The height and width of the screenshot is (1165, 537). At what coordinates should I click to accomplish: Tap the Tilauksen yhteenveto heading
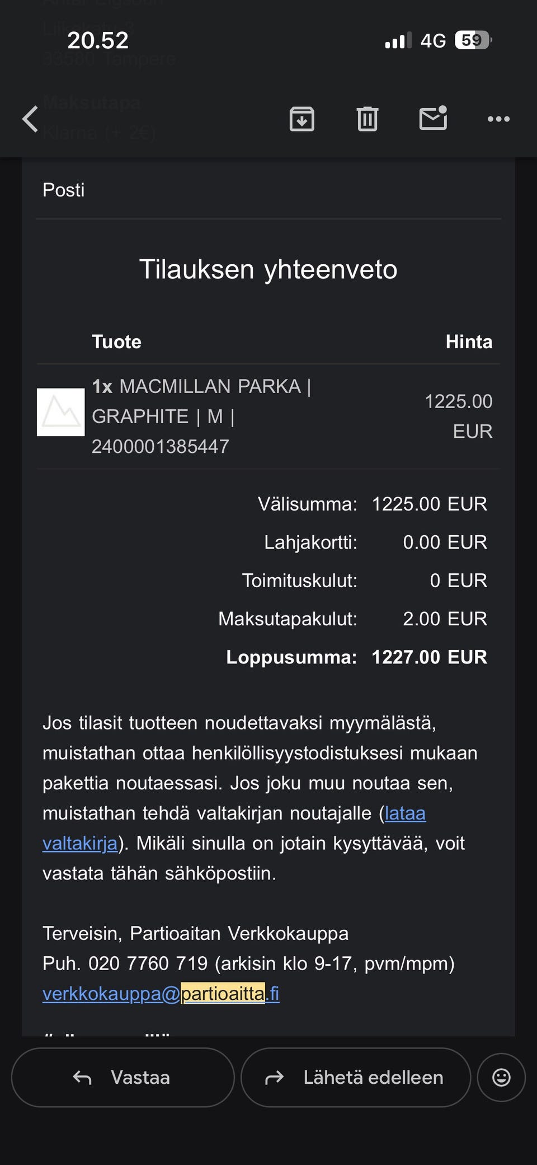click(x=268, y=269)
